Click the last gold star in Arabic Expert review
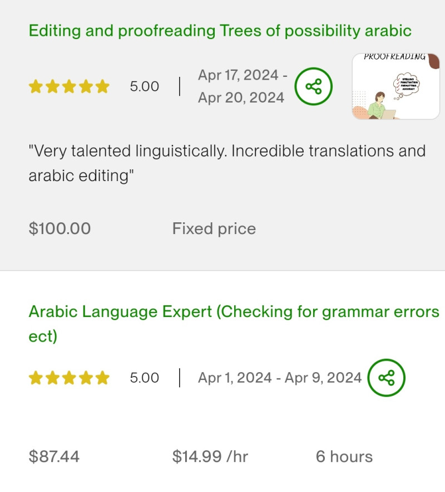 pyautogui.click(x=102, y=378)
